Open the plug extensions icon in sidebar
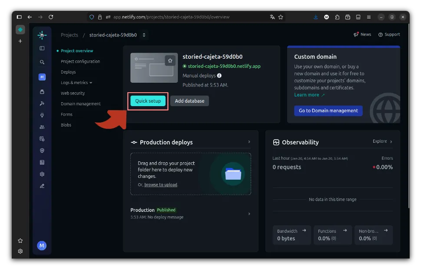421x271 pixels. click(x=42, y=115)
